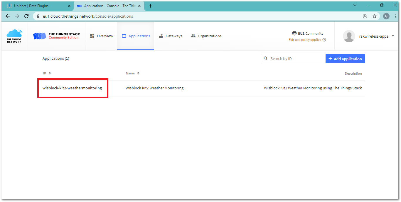The image size is (401, 202).
Task: Switch to Ubidots Data Plugins browser tab
Action: [35, 6]
